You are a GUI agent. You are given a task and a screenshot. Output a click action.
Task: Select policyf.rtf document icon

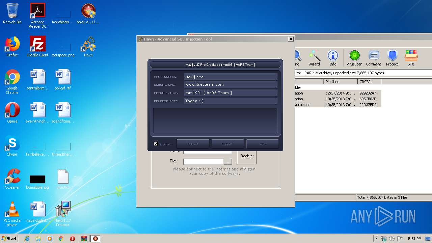[63, 80]
